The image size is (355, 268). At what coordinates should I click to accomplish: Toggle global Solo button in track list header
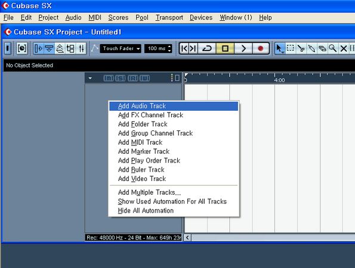(x=120, y=78)
